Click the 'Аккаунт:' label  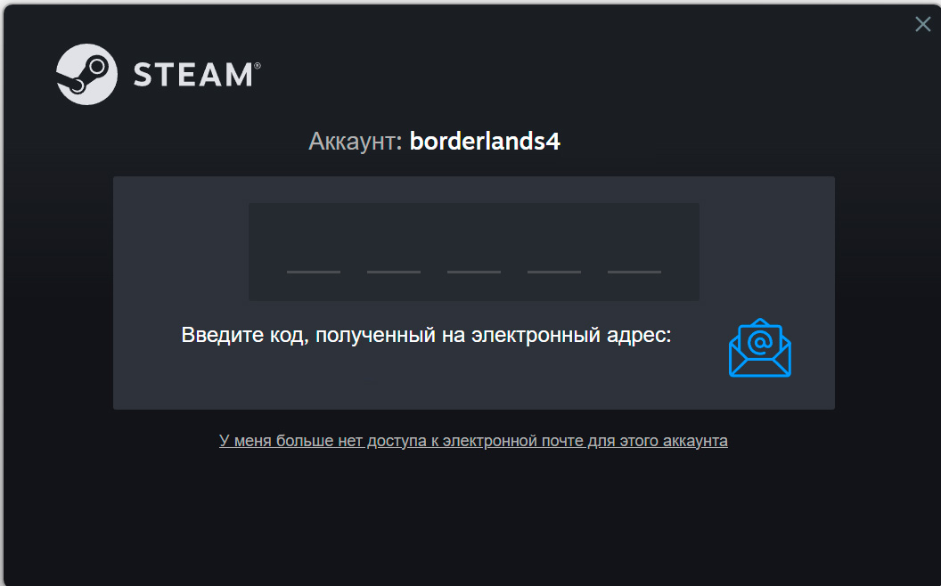click(356, 142)
